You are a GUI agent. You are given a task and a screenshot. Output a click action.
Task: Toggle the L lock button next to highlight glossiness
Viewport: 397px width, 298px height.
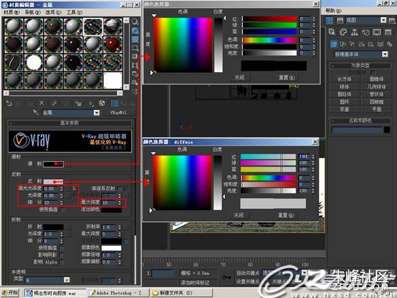coord(74,188)
